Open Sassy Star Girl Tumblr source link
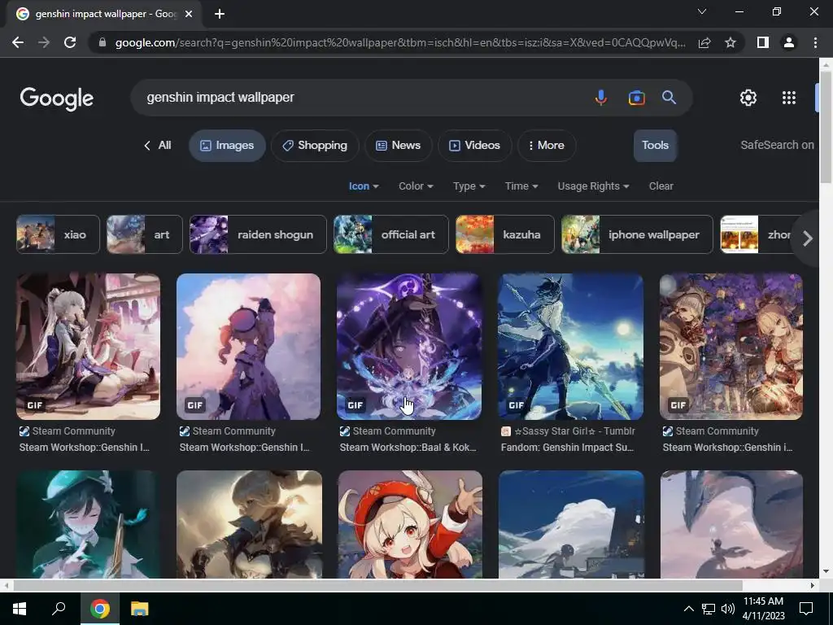This screenshot has height=625, width=833. click(568, 431)
